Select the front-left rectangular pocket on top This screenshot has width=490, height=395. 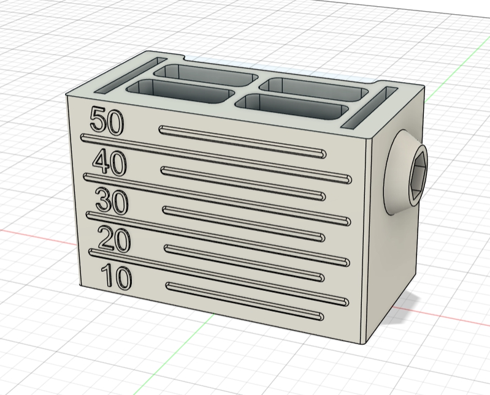click(180, 91)
